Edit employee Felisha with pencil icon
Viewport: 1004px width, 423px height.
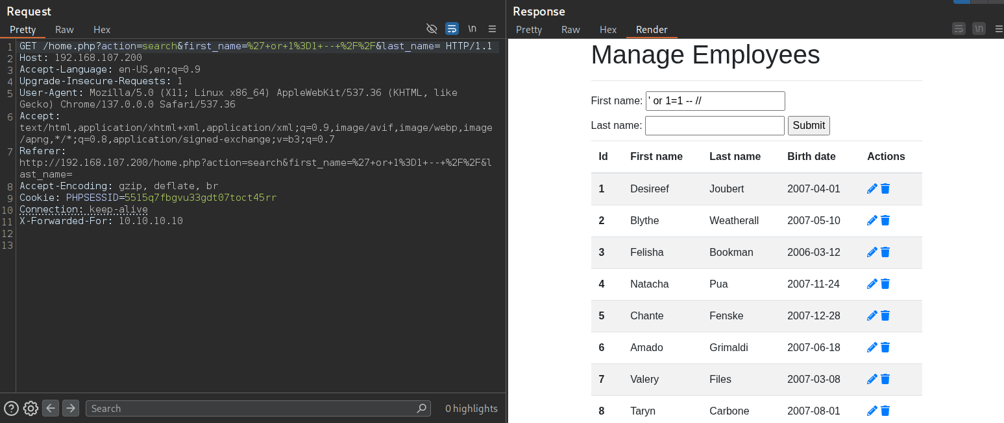pos(872,252)
